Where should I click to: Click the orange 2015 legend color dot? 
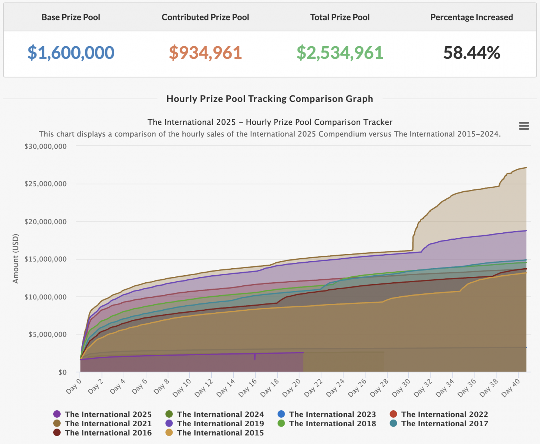click(169, 433)
